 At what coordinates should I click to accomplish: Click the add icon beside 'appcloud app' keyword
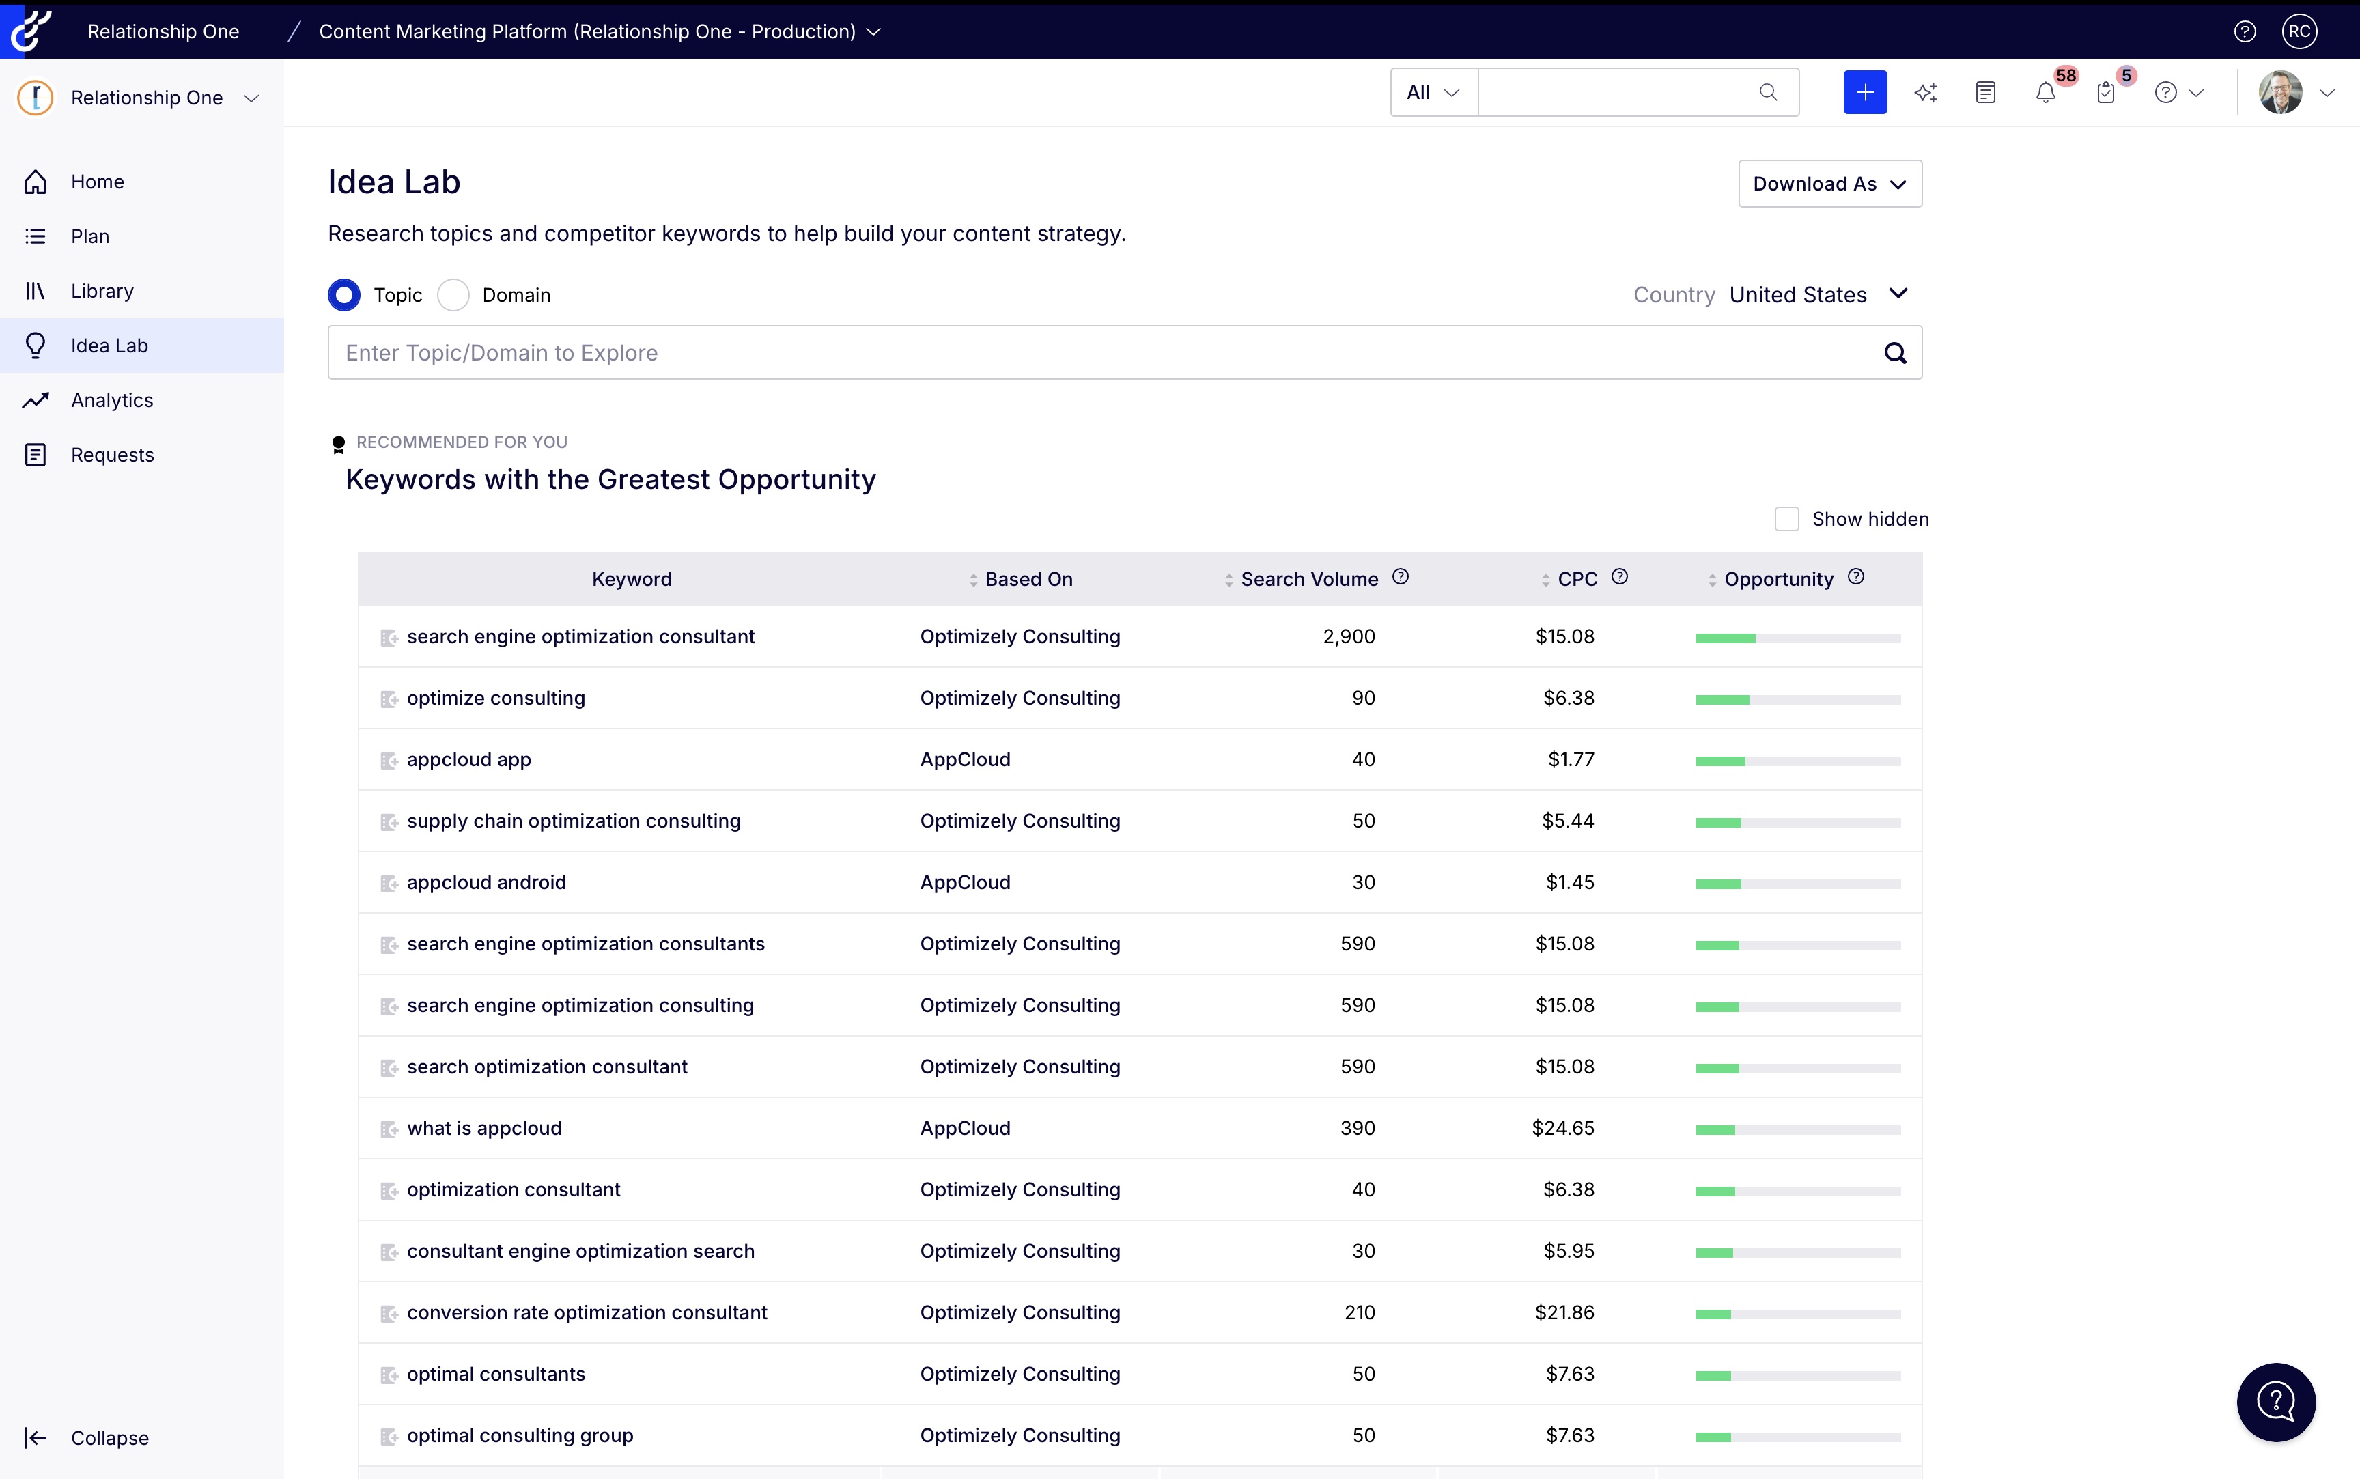pyautogui.click(x=389, y=760)
